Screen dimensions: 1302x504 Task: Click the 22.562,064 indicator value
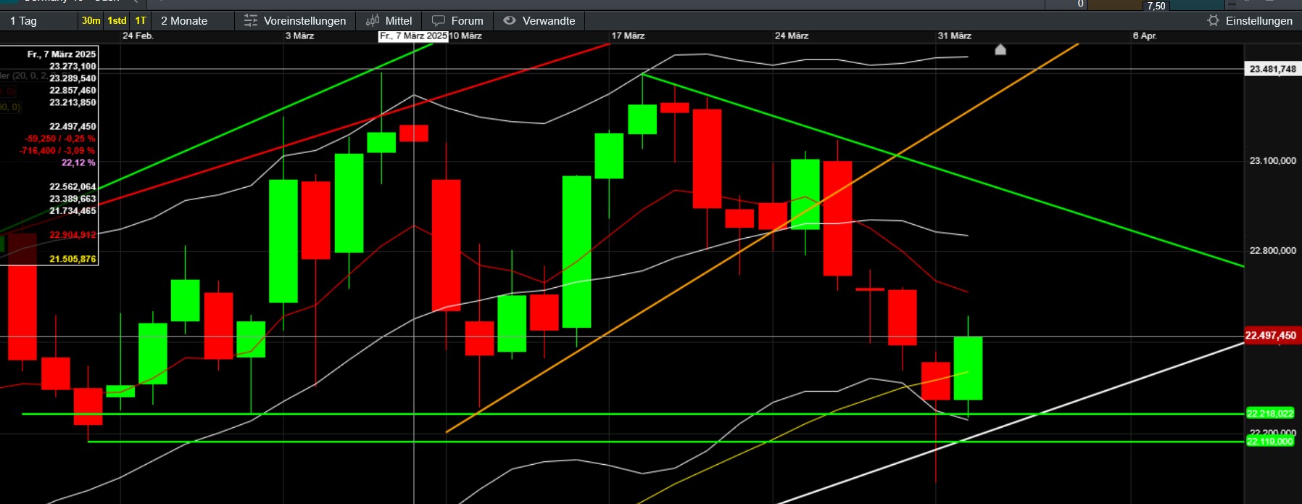coord(72,186)
